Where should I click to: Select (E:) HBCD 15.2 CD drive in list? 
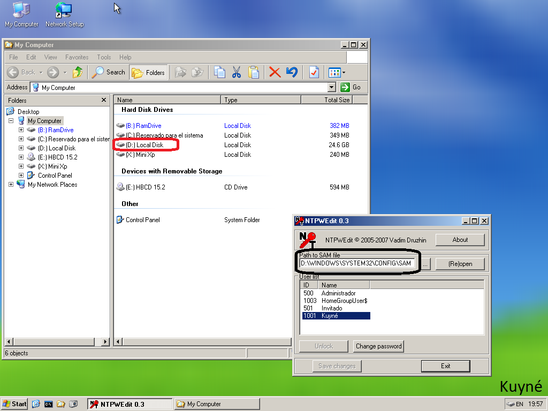(x=146, y=187)
